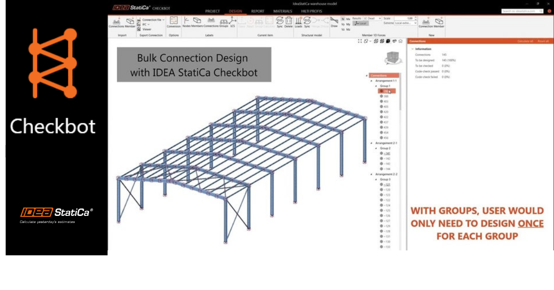
Task: Select connection 437 in tree
Action: pos(384,122)
